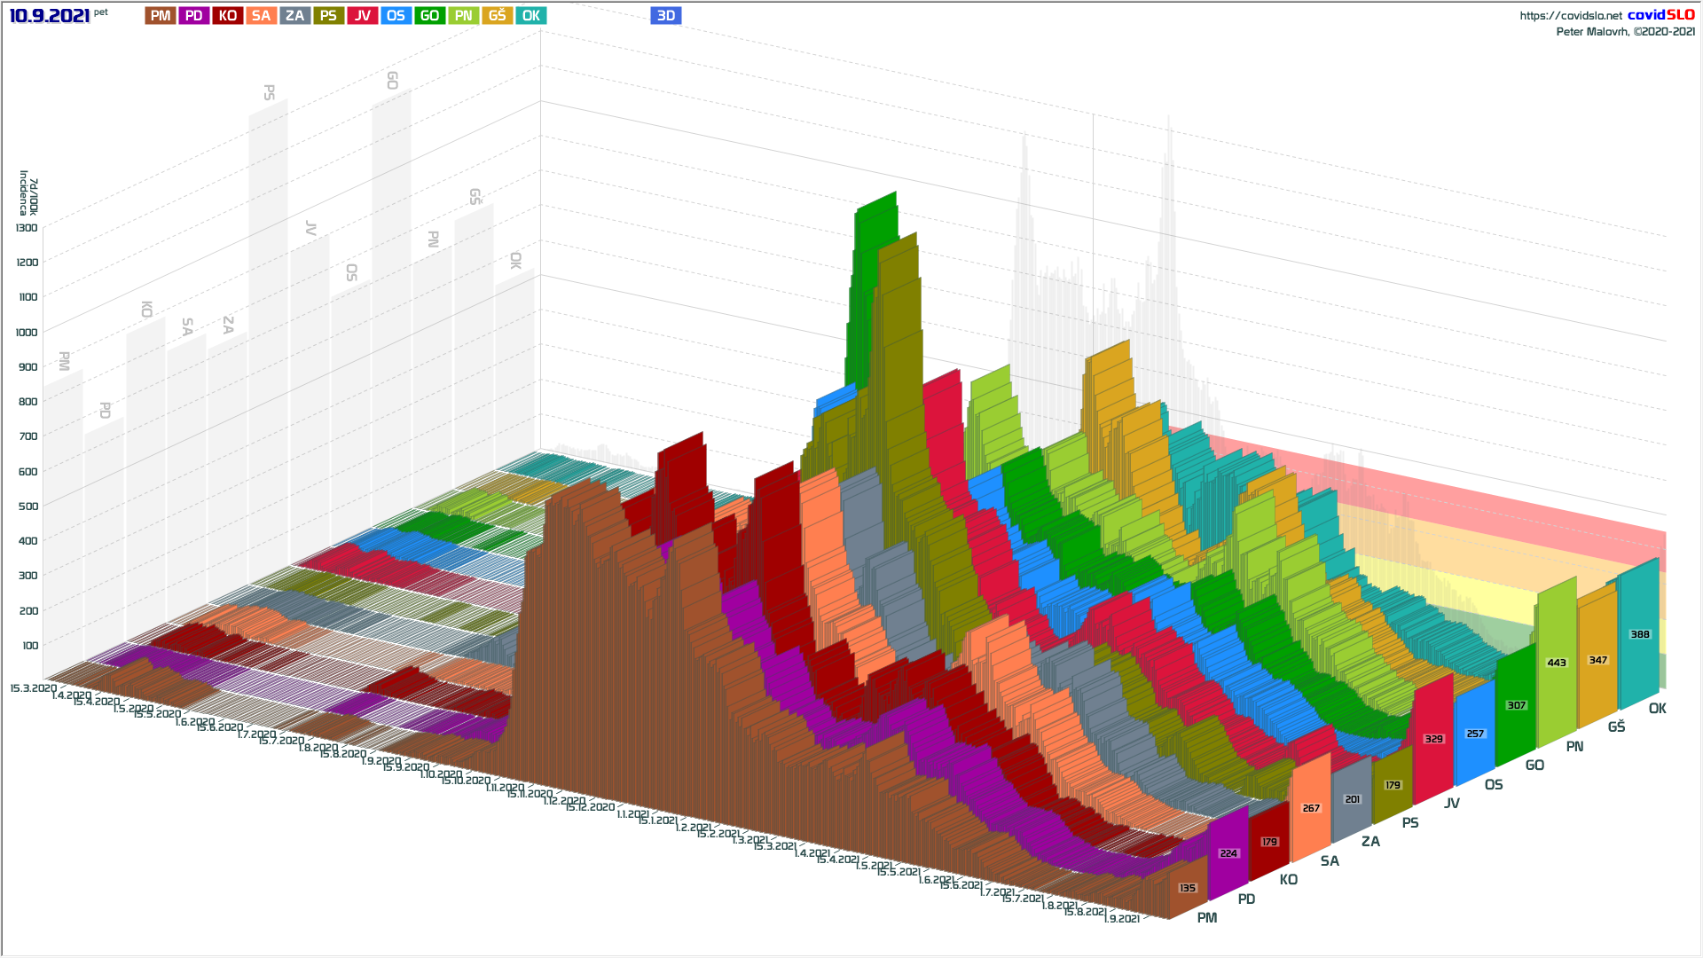The width and height of the screenshot is (1703, 958).
Task: Toggle the KO region legend button
Action: click(x=228, y=16)
